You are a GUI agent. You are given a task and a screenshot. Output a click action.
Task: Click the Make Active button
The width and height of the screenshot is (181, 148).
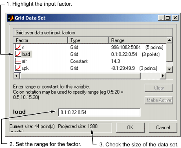(x=159, y=100)
